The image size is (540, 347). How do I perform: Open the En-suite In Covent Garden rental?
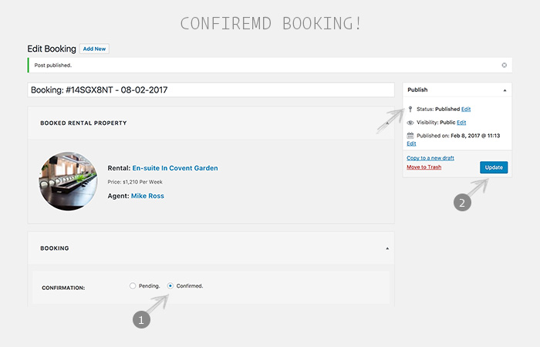[175, 168]
